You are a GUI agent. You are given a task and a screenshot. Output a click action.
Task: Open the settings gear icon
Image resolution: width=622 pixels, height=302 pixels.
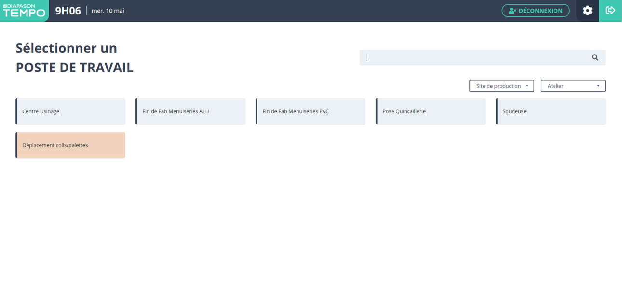[x=587, y=11]
